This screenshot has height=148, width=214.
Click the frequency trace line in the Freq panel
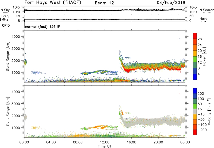pyautogui.click(x=105, y=19)
